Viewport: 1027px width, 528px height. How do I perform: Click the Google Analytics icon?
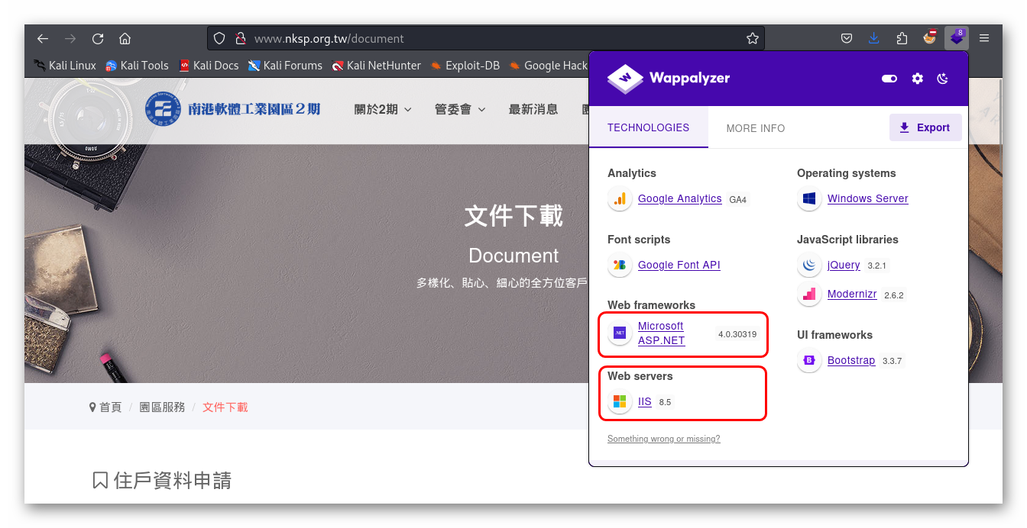[620, 199]
